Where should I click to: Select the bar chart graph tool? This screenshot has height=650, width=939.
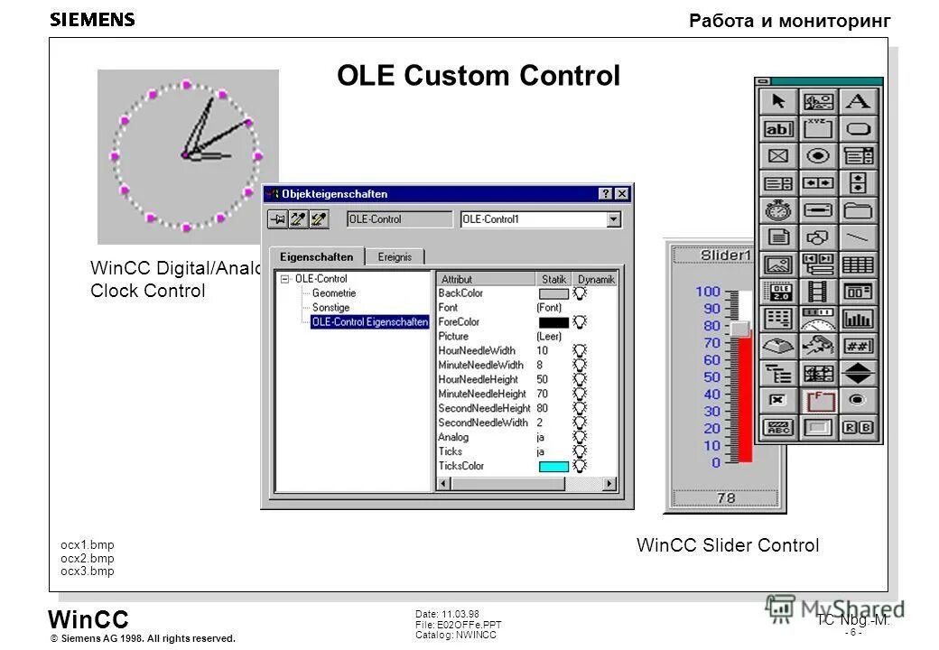[x=858, y=319]
